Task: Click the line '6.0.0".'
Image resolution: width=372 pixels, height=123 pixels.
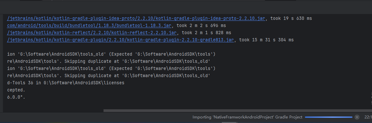Action: [16, 97]
